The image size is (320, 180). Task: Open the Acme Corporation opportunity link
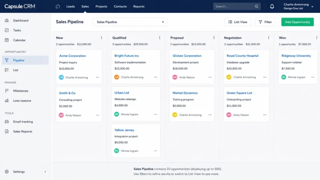click(72, 56)
